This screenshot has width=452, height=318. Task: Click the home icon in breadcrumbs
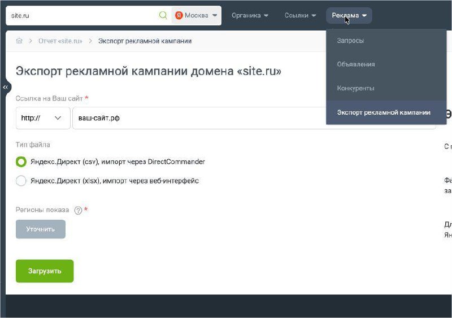click(x=19, y=41)
